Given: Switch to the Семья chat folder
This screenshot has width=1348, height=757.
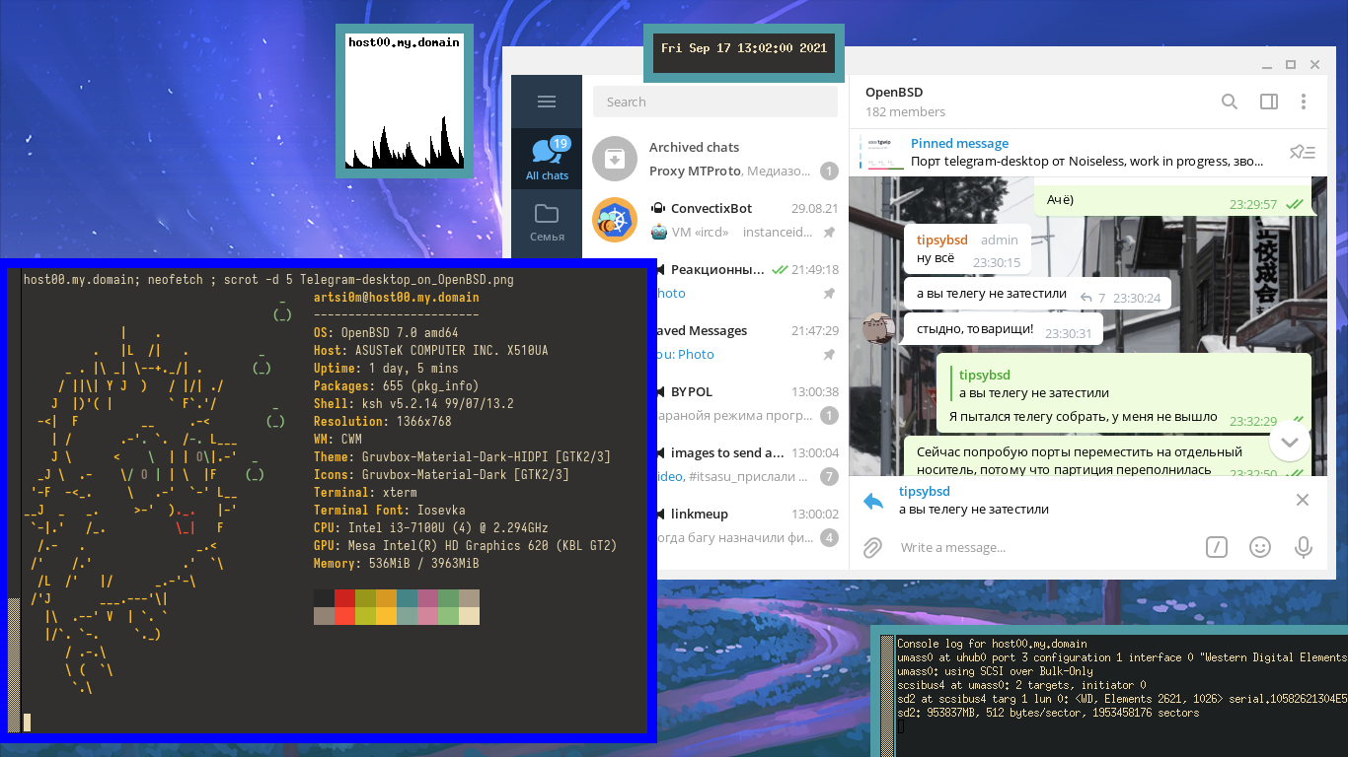Looking at the screenshot, I should click(x=547, y=222).
